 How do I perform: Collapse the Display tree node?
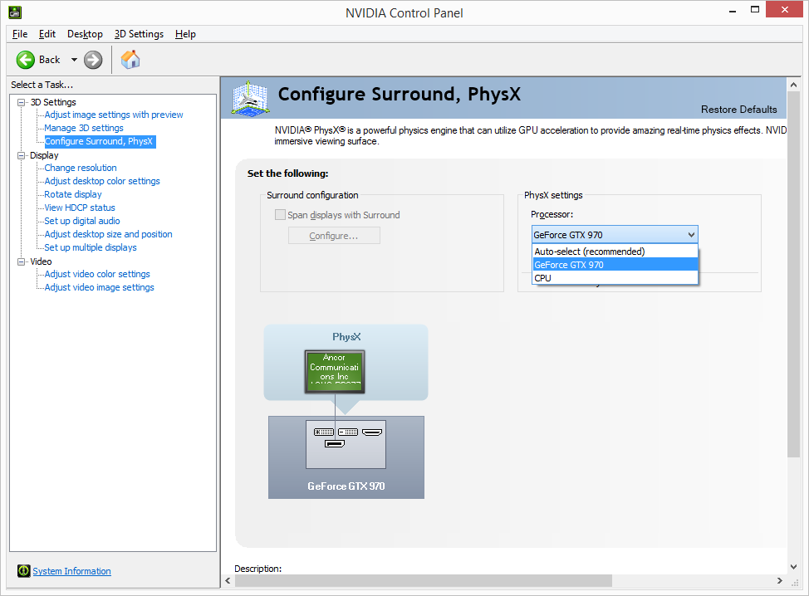tap(21, 155)
